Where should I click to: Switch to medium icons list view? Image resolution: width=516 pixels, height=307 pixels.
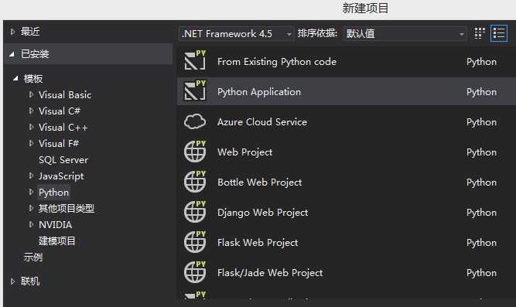pyautogui.click(x=498, y=33)
